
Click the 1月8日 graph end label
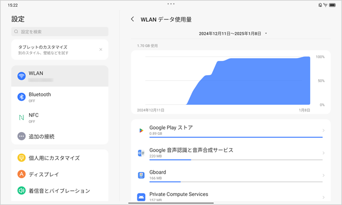tap(304, 110)
